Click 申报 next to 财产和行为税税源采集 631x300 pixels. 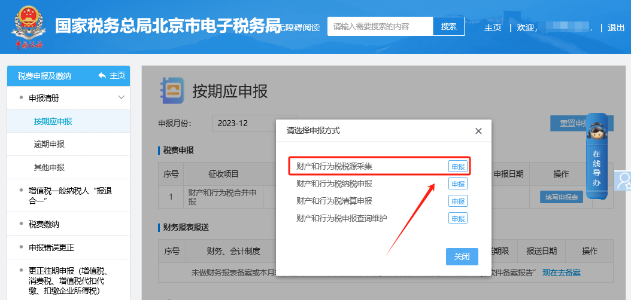point(458,167)
